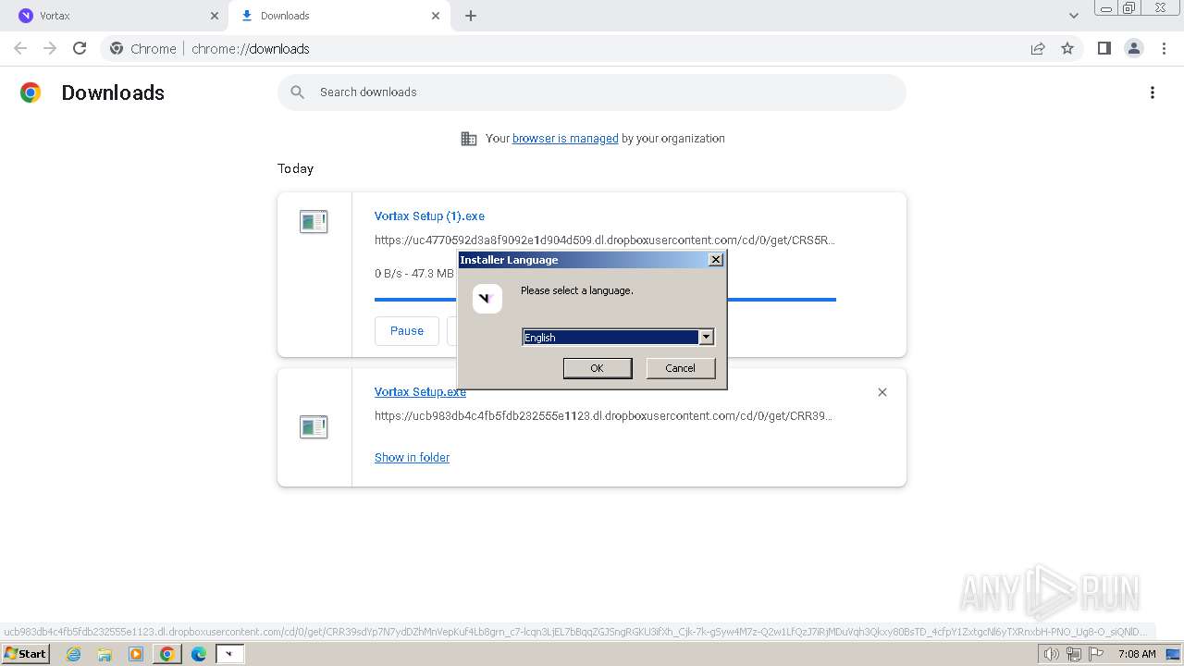
Task: Open the tab search chevron
Action: pos(1073,16)
